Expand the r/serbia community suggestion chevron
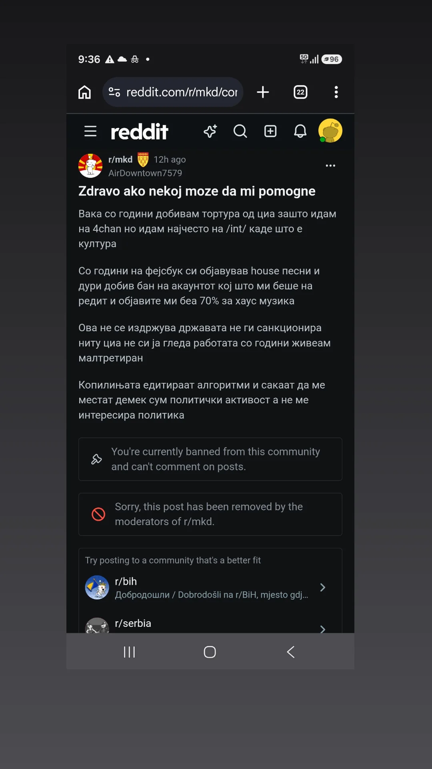This screenshot has width=432, height=769. [x=323, y=629]
